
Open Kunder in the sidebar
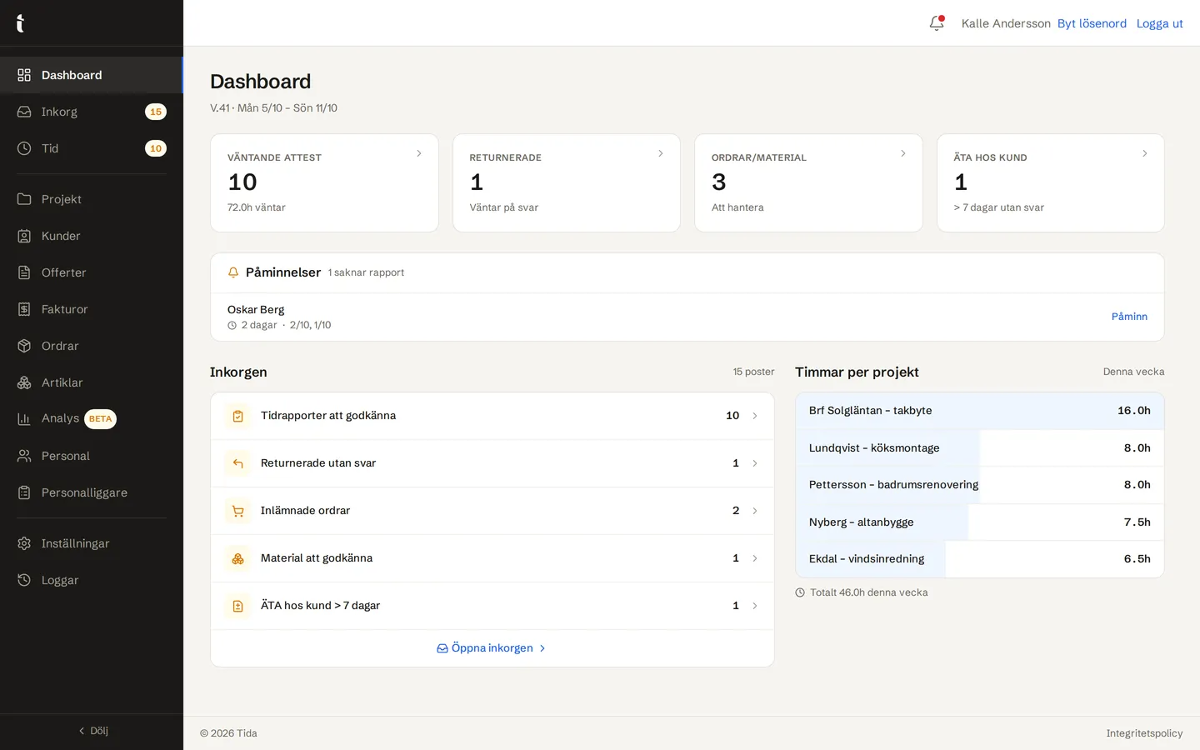[x=92, y=236]
